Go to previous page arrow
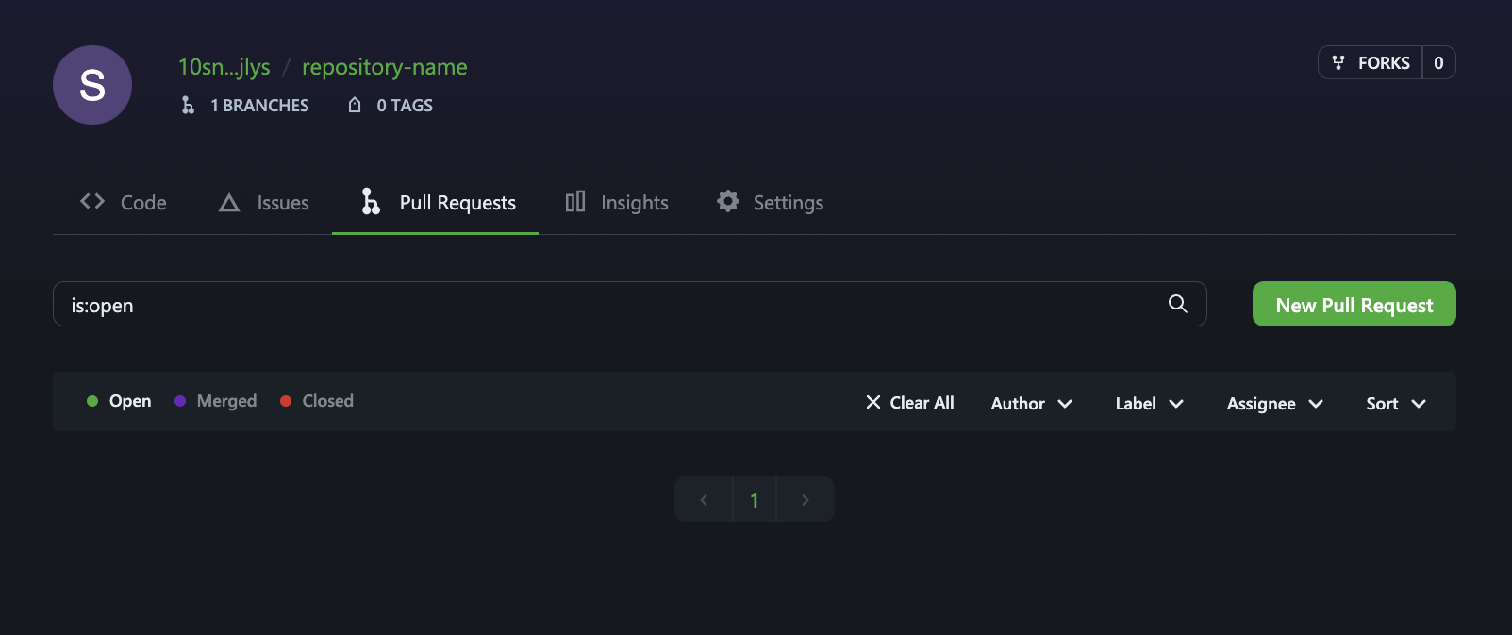 pyautogui.click(x=704, y=499)
